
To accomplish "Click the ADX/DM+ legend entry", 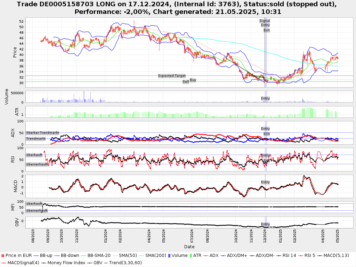I will [x=236, y=256].
